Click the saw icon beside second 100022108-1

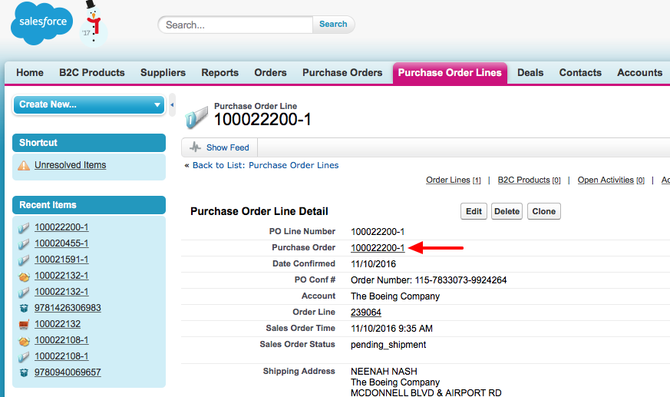click(x=24, y=357)
